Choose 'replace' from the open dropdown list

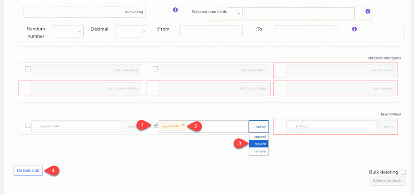(260, 144)
